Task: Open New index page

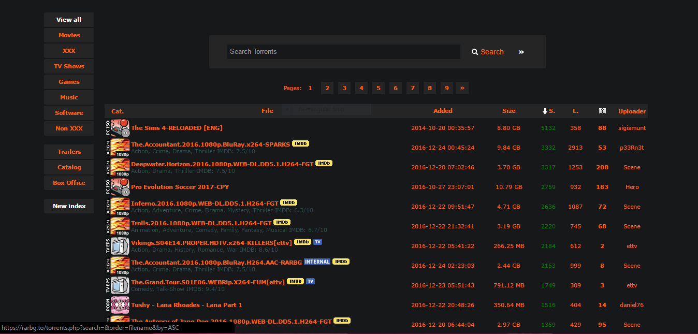Action: tap(69, 206)
